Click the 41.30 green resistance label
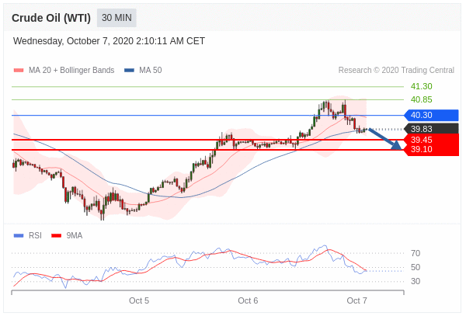 (x=421, y=86)
